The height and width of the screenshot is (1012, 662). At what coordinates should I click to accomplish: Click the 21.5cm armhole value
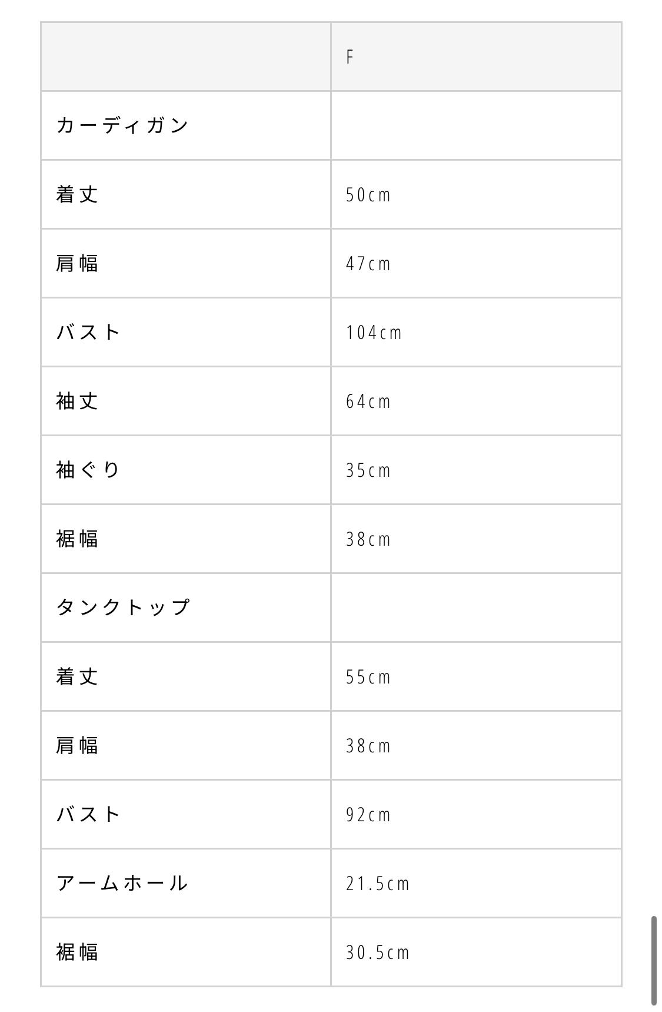tap(378, 884)
